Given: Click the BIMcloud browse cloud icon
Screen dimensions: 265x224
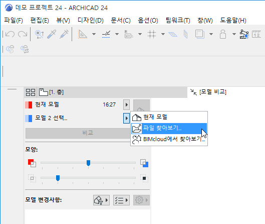Looking at the screenshot, I should coord(137,140).
